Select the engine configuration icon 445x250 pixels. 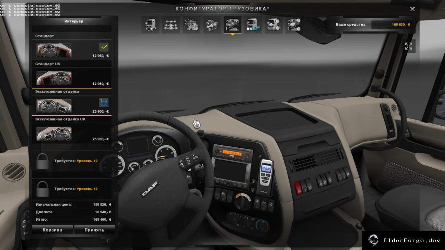(x=191, y=24)
